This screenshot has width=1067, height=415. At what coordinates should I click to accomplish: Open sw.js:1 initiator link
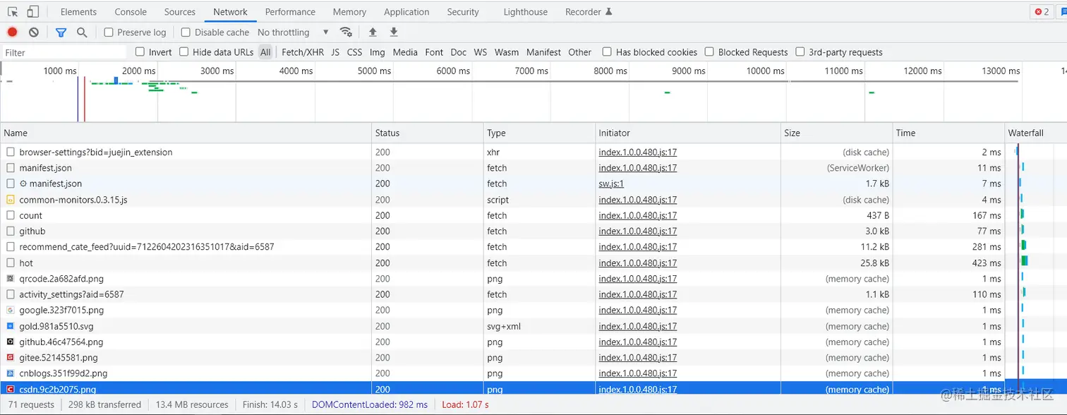[611, 184]
